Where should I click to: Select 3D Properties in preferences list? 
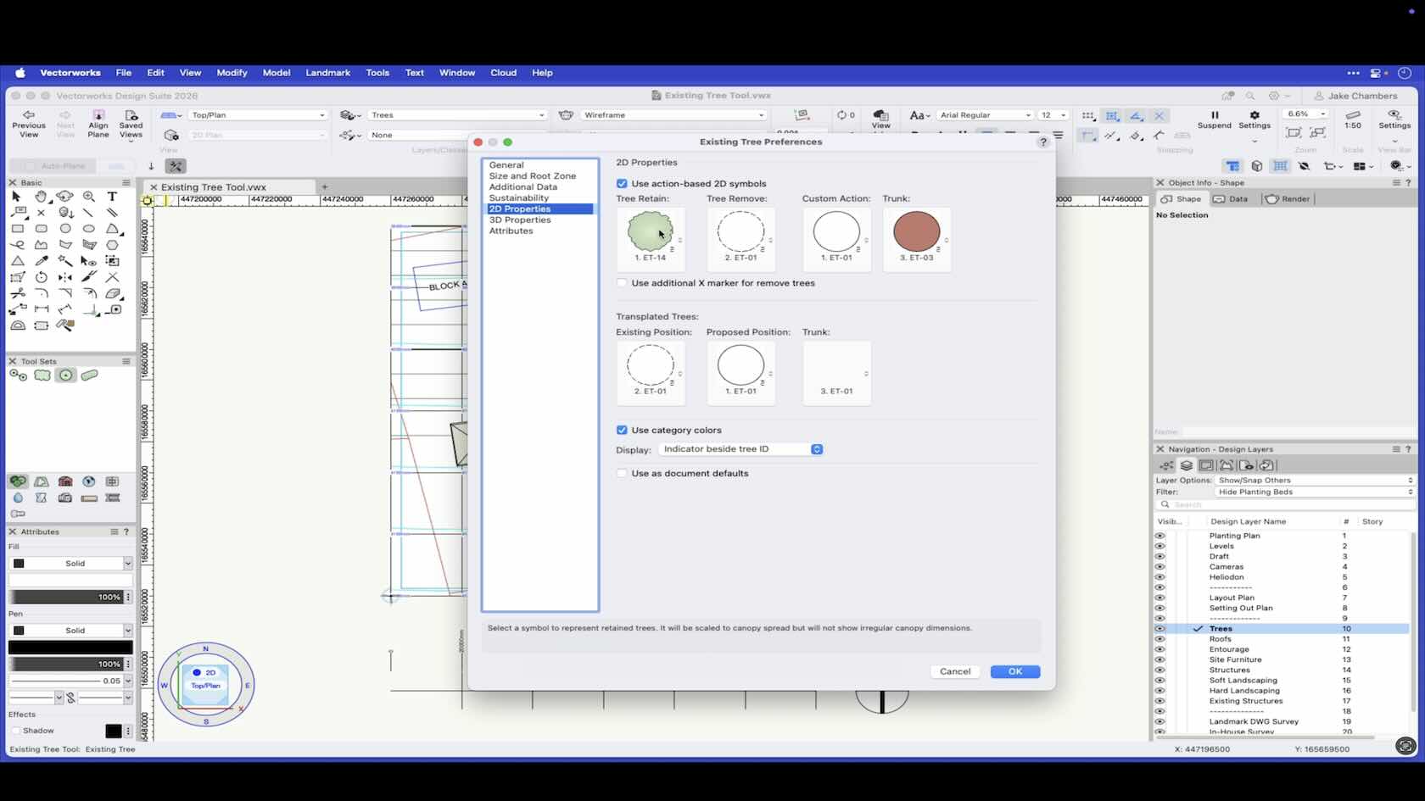click(519, 220)
